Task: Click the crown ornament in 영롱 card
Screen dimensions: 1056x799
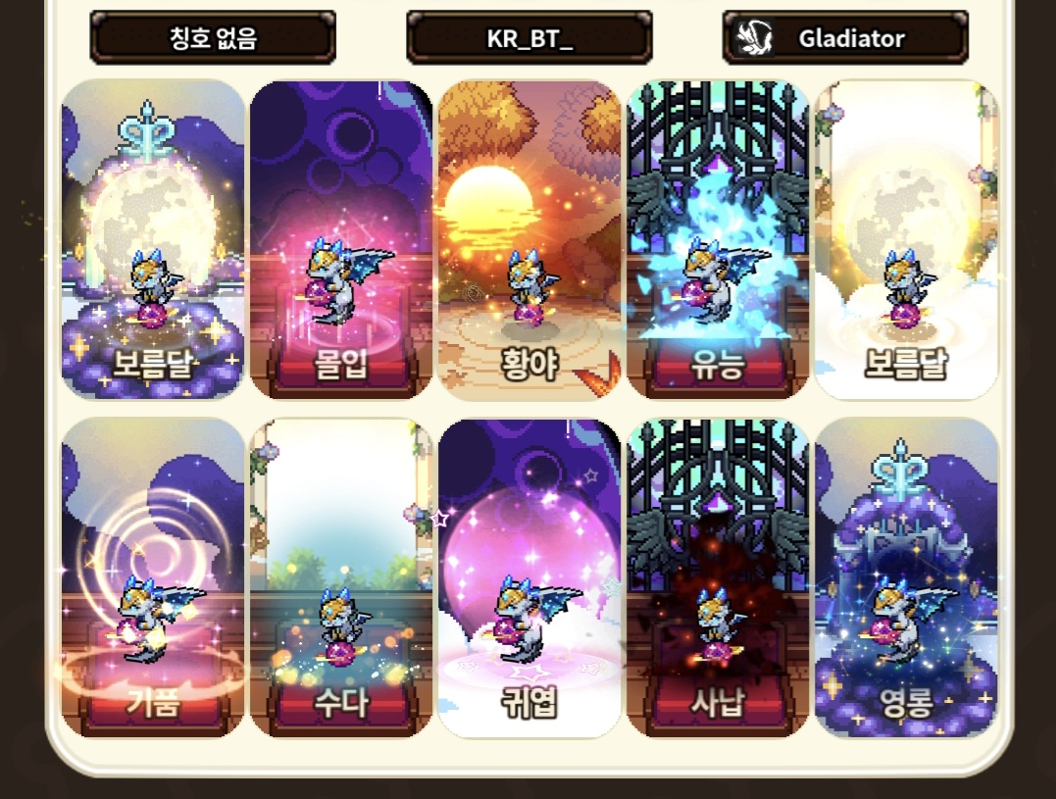Action: [x=900, y=470]
